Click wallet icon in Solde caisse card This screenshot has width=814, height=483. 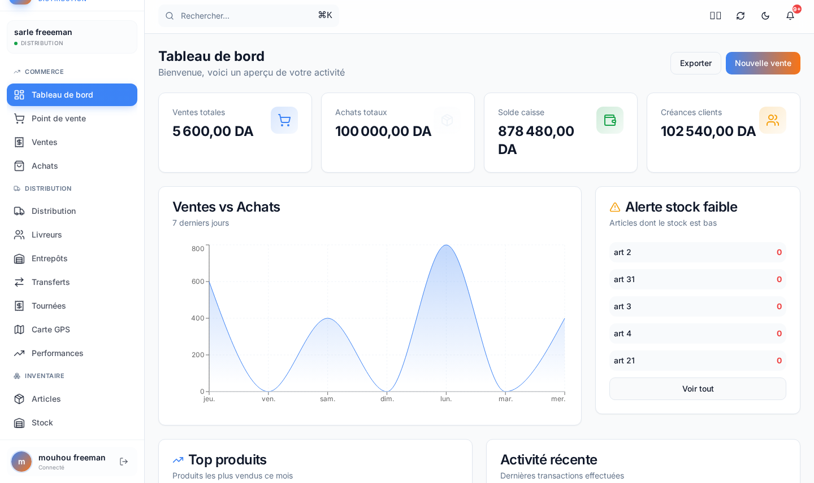(x=610, y=120)
